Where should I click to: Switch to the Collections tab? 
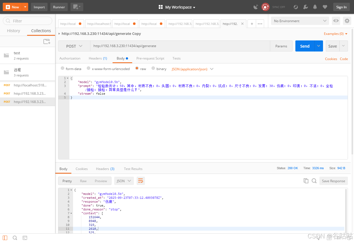(41, 31)
